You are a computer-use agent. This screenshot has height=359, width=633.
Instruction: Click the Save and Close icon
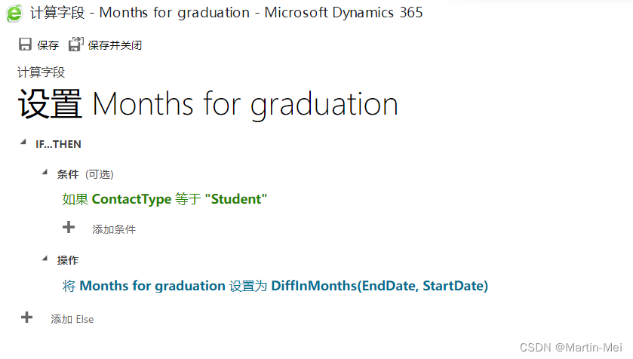point(75,45)
